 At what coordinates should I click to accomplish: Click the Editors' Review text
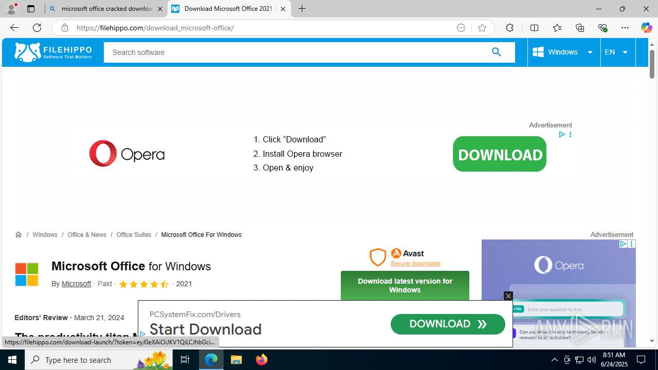point(41,318)
